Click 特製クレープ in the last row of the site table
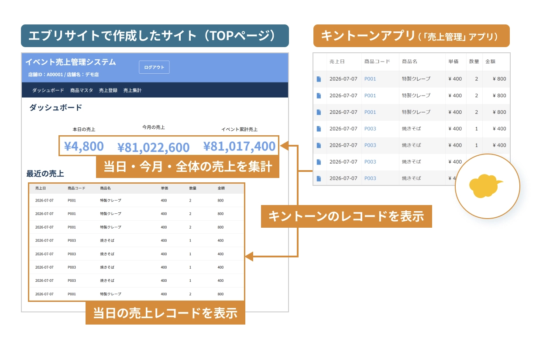 coord(110,294)
